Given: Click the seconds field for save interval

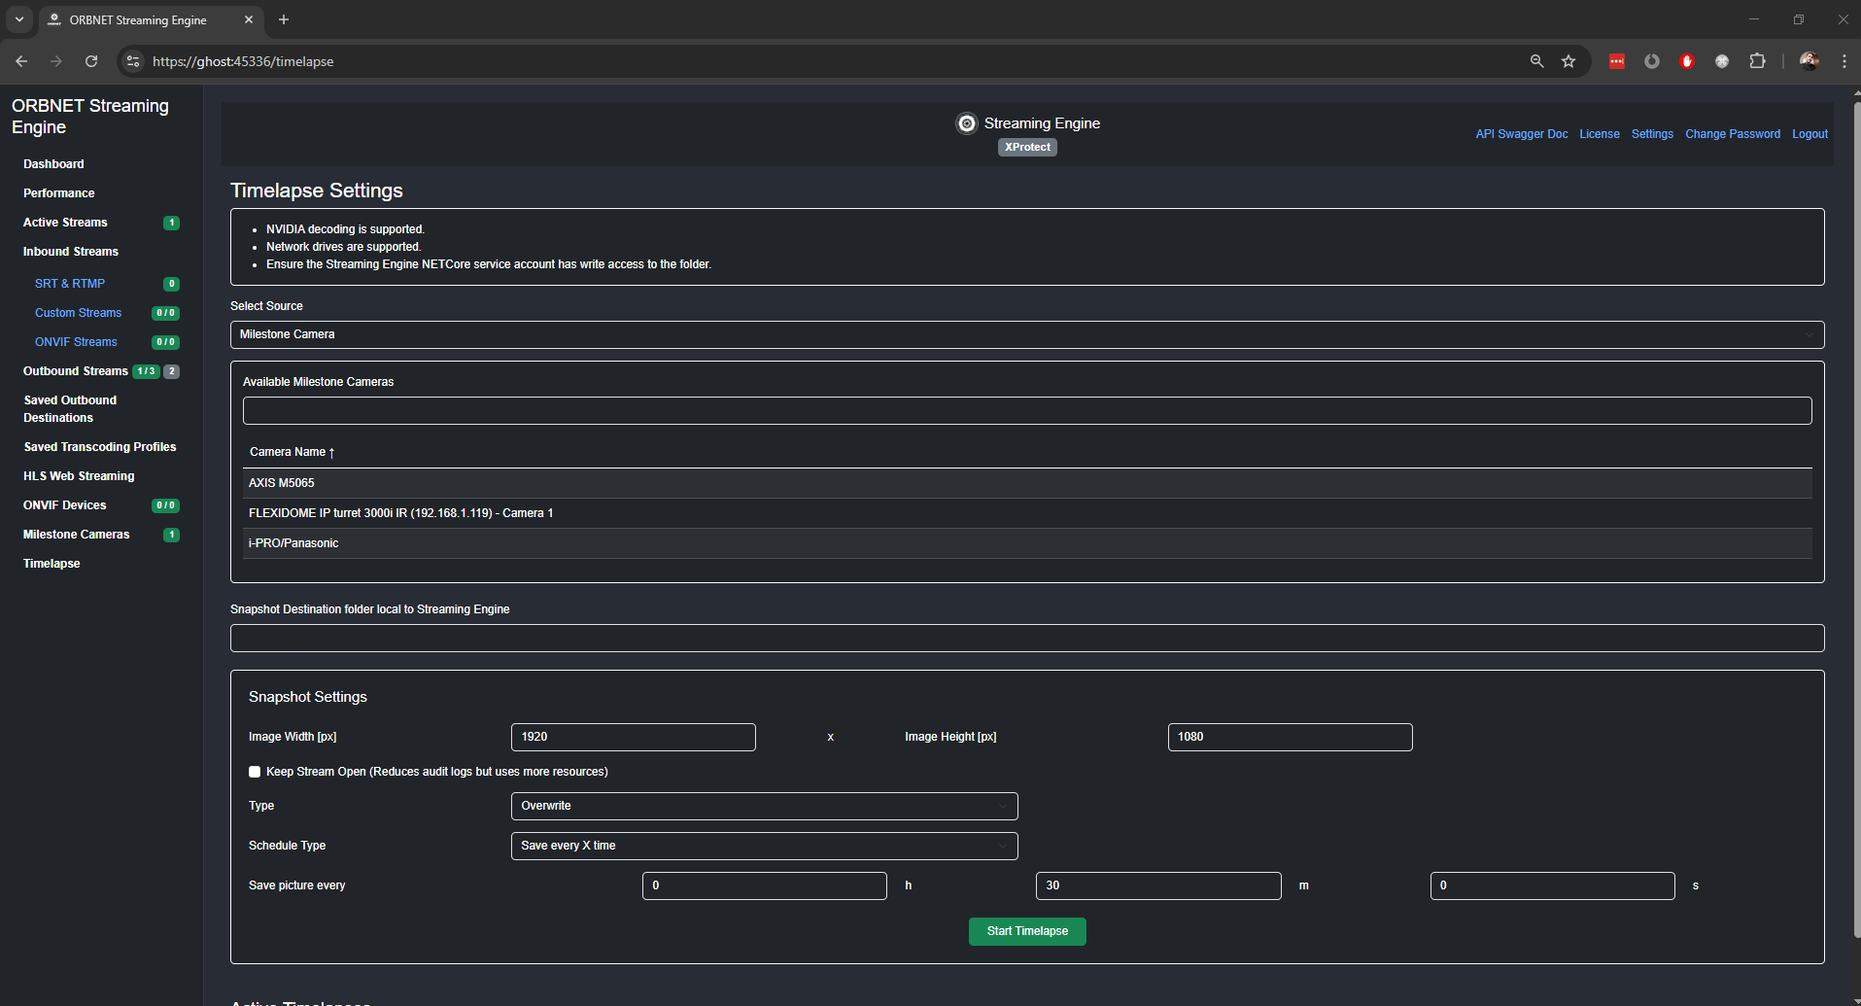Looking at the screenshot, I should tap(1552, 885).
